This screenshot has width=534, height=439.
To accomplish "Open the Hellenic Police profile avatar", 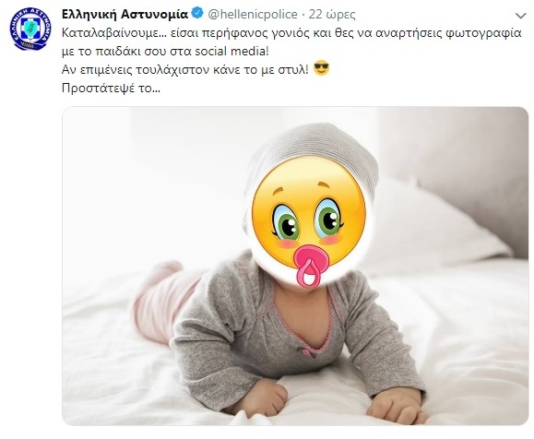I will pyautogui.click(x=30, y=29).
